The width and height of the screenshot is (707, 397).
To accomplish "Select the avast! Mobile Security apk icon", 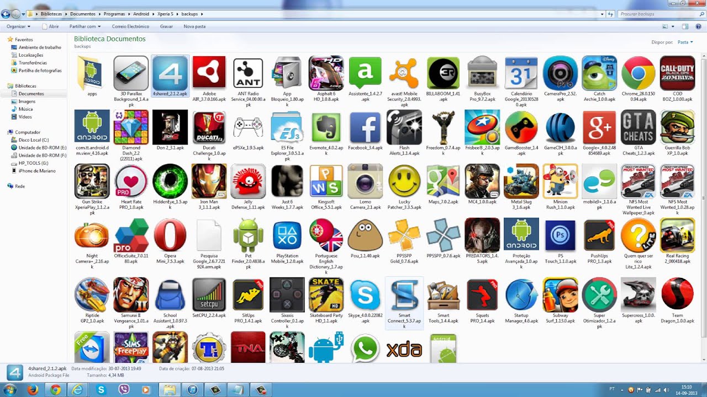I will [404, 73].
